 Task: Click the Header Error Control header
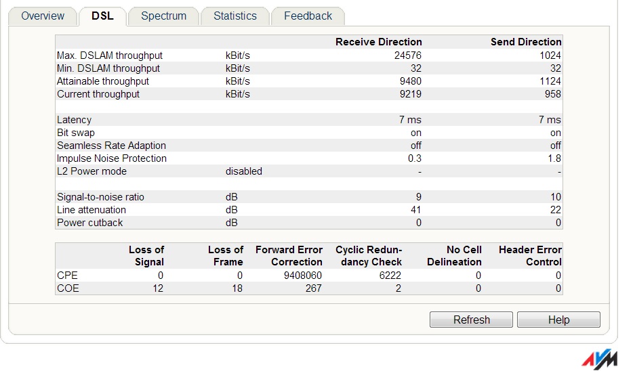530,256
